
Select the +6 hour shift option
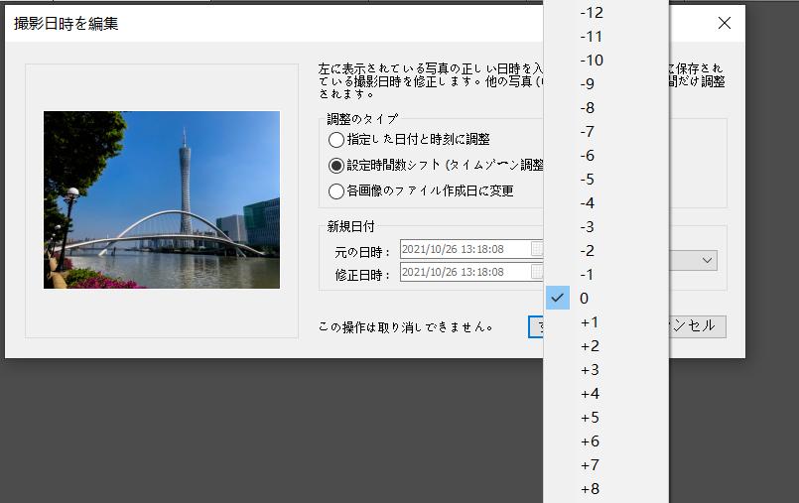tap(590, 441)
